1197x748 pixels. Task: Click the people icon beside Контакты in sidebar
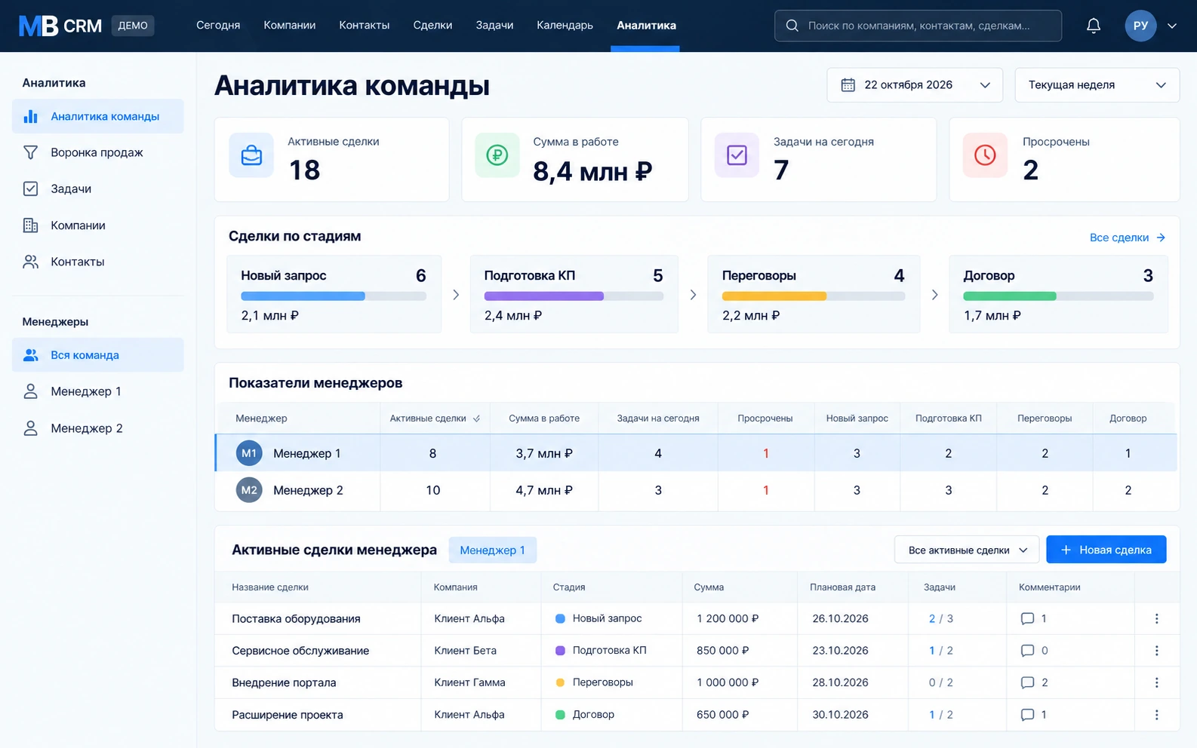click(30, 262)
